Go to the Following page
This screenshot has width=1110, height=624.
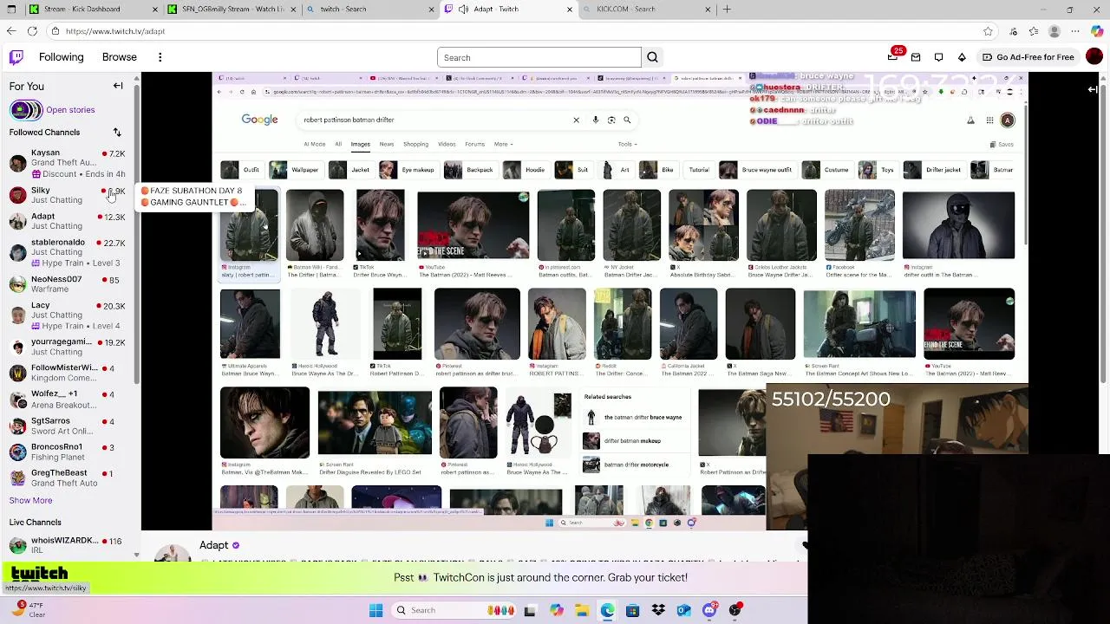[x=61, y=57]
